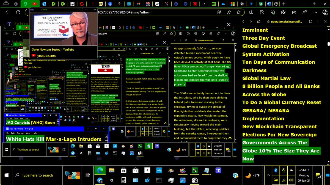Open Edit menu in White Hats Kill Notepad

click(13, 133)
